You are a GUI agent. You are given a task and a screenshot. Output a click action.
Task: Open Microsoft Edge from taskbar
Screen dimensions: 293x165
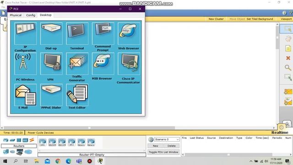coord(68,161)
